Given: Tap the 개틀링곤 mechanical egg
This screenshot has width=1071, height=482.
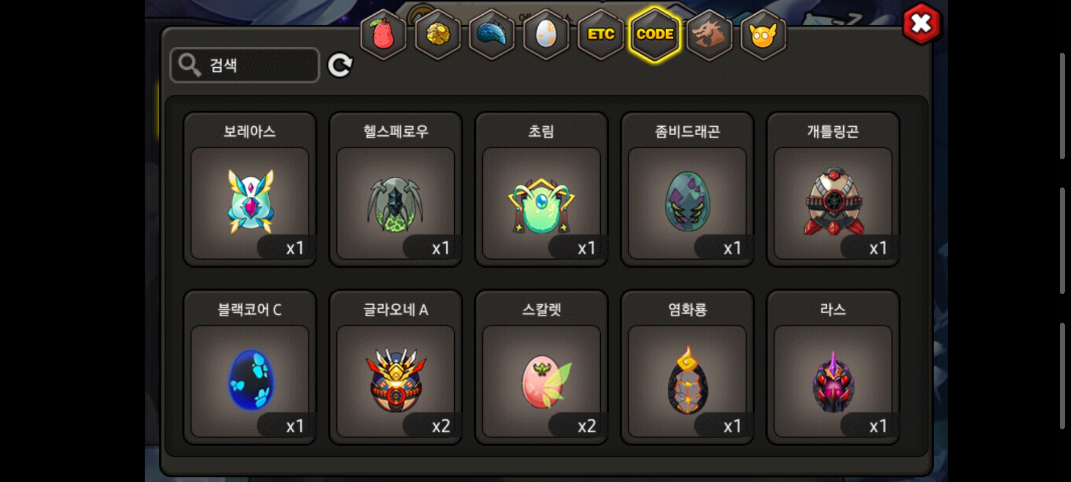Looking at the screenshot, I should tap(833, 189).
